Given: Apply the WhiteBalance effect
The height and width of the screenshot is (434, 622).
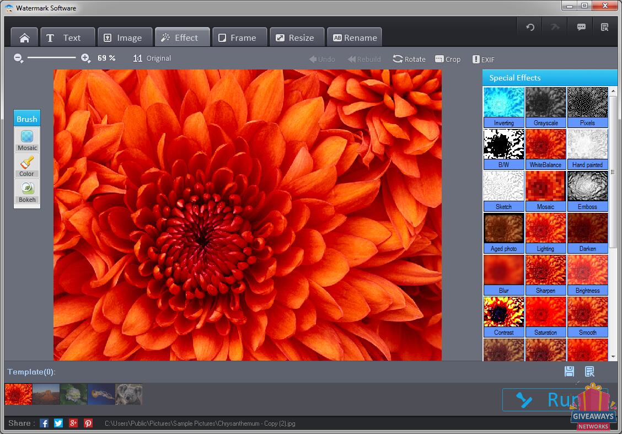Looking at the screenshot, I should point(546,149).
